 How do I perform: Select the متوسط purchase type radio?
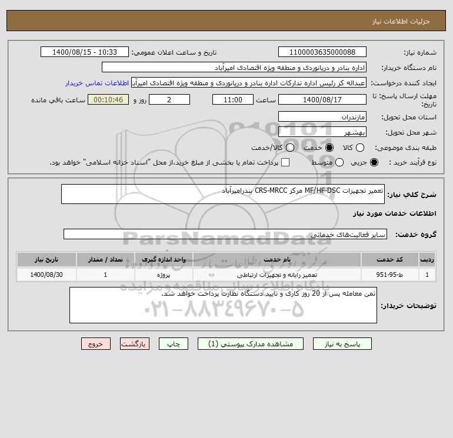coord(339,162)
